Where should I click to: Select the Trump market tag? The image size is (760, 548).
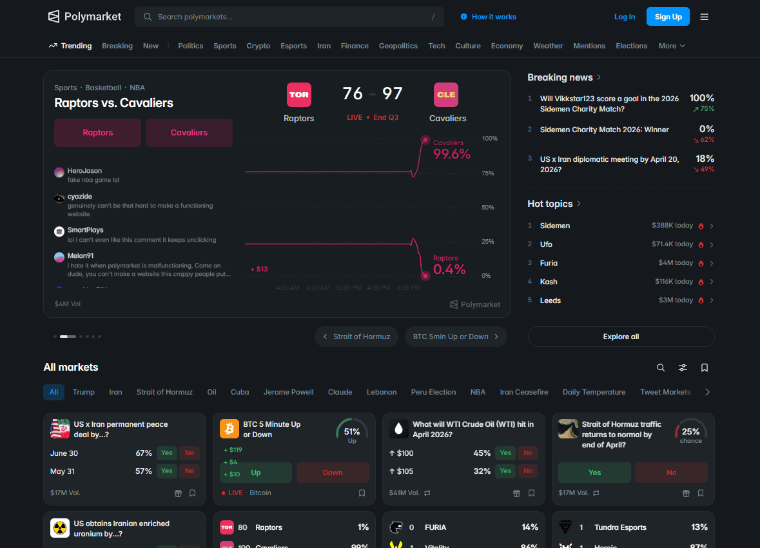[83, 392]
